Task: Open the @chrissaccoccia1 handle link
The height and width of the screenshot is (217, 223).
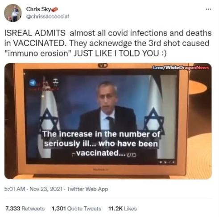Action: (x=48, y=16)
